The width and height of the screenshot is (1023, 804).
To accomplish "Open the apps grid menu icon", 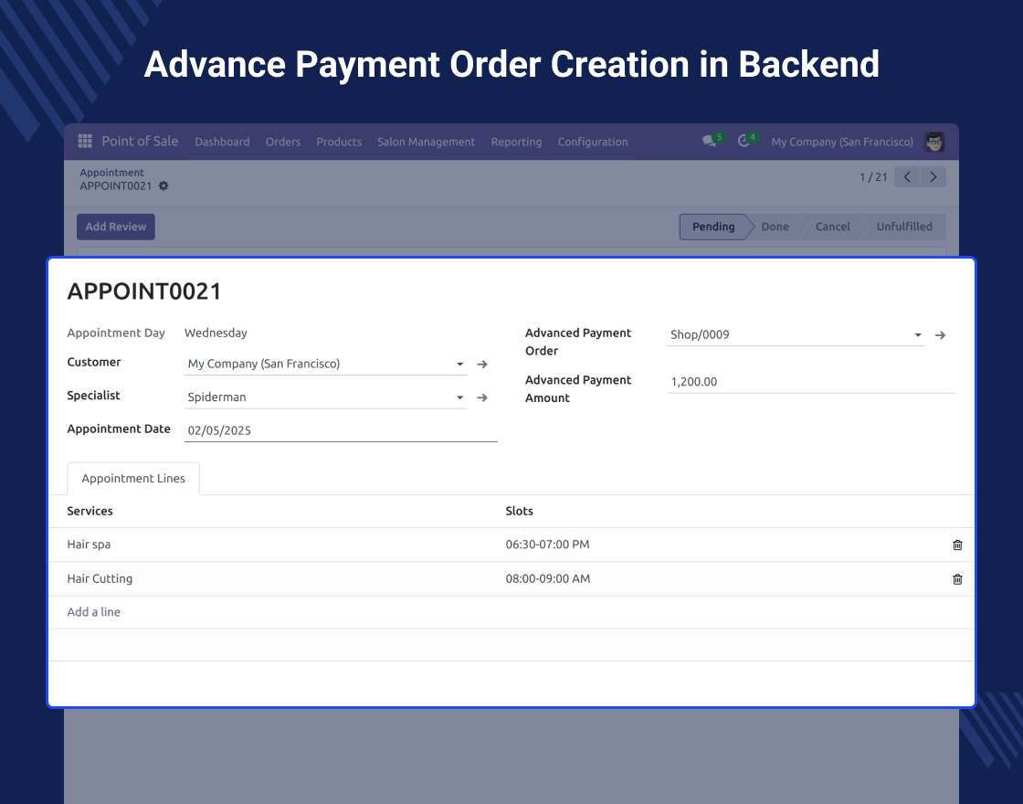I will tap(85, 141).
